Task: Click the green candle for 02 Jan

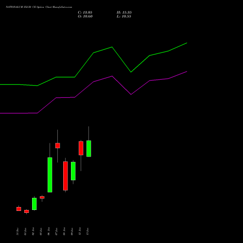Action: tap(35, 204)
